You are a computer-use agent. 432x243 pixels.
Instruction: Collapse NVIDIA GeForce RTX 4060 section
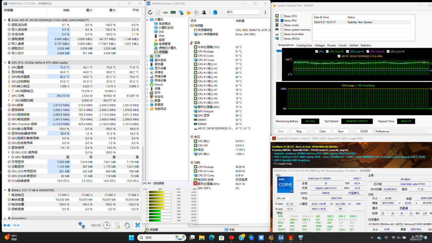tap(5, 63)
